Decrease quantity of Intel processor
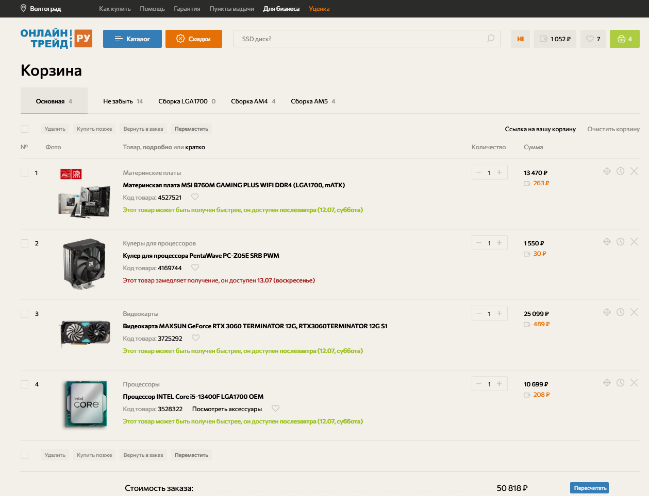This screenshot has width=649, height=496. 479,384
